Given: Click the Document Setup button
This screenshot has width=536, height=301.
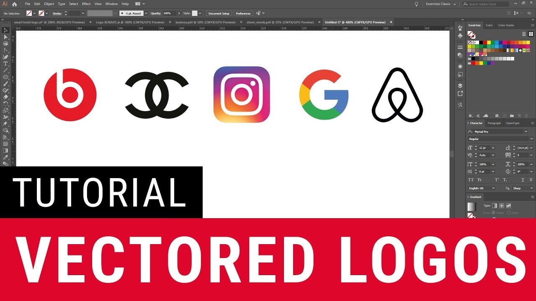Looking at the screenshot, I should [219, 13].
